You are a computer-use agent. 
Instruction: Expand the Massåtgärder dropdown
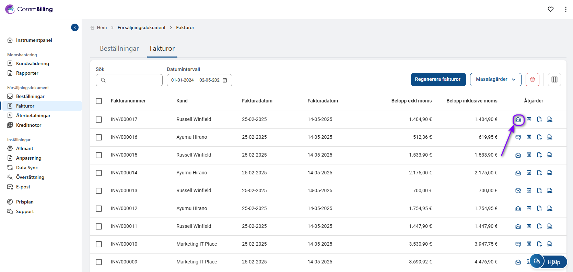click(x=495, y=79)
